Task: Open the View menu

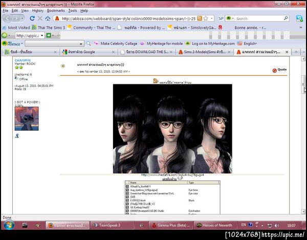Action: coord(25,11)
